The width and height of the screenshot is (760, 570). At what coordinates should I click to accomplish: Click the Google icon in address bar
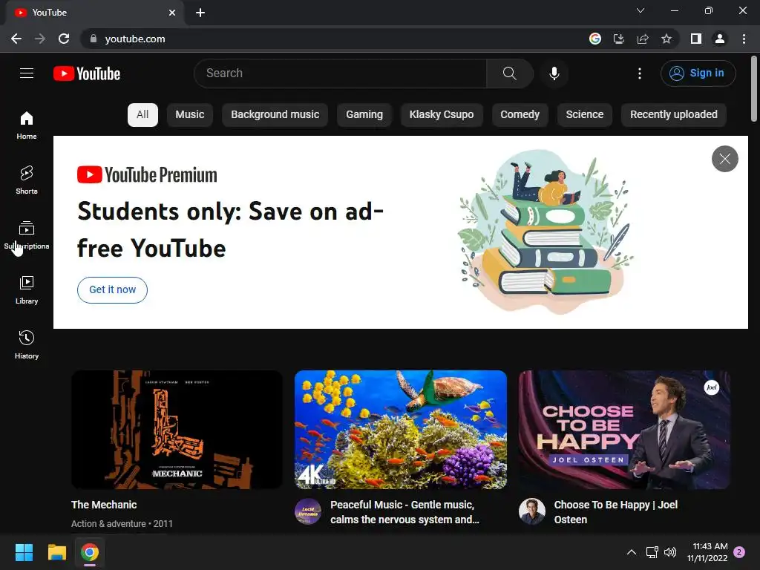(x=595, y=39)
